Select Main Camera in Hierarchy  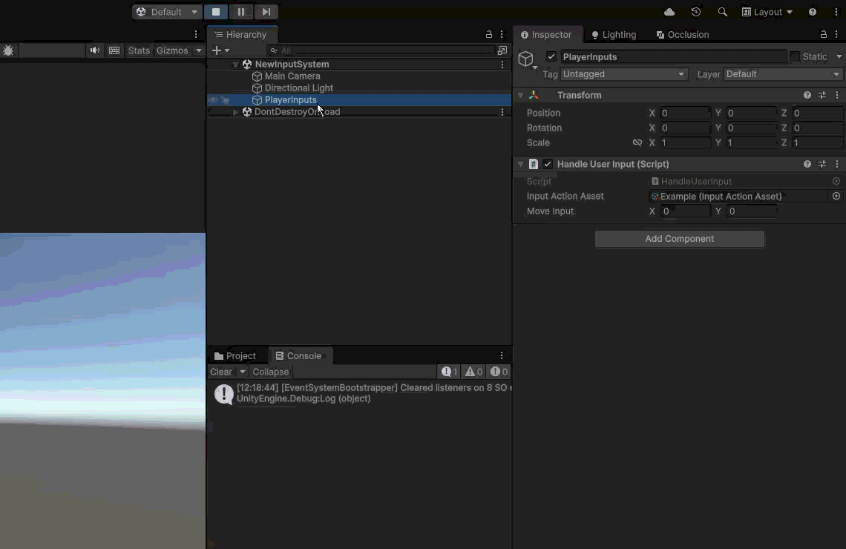(x=292, y=76)
